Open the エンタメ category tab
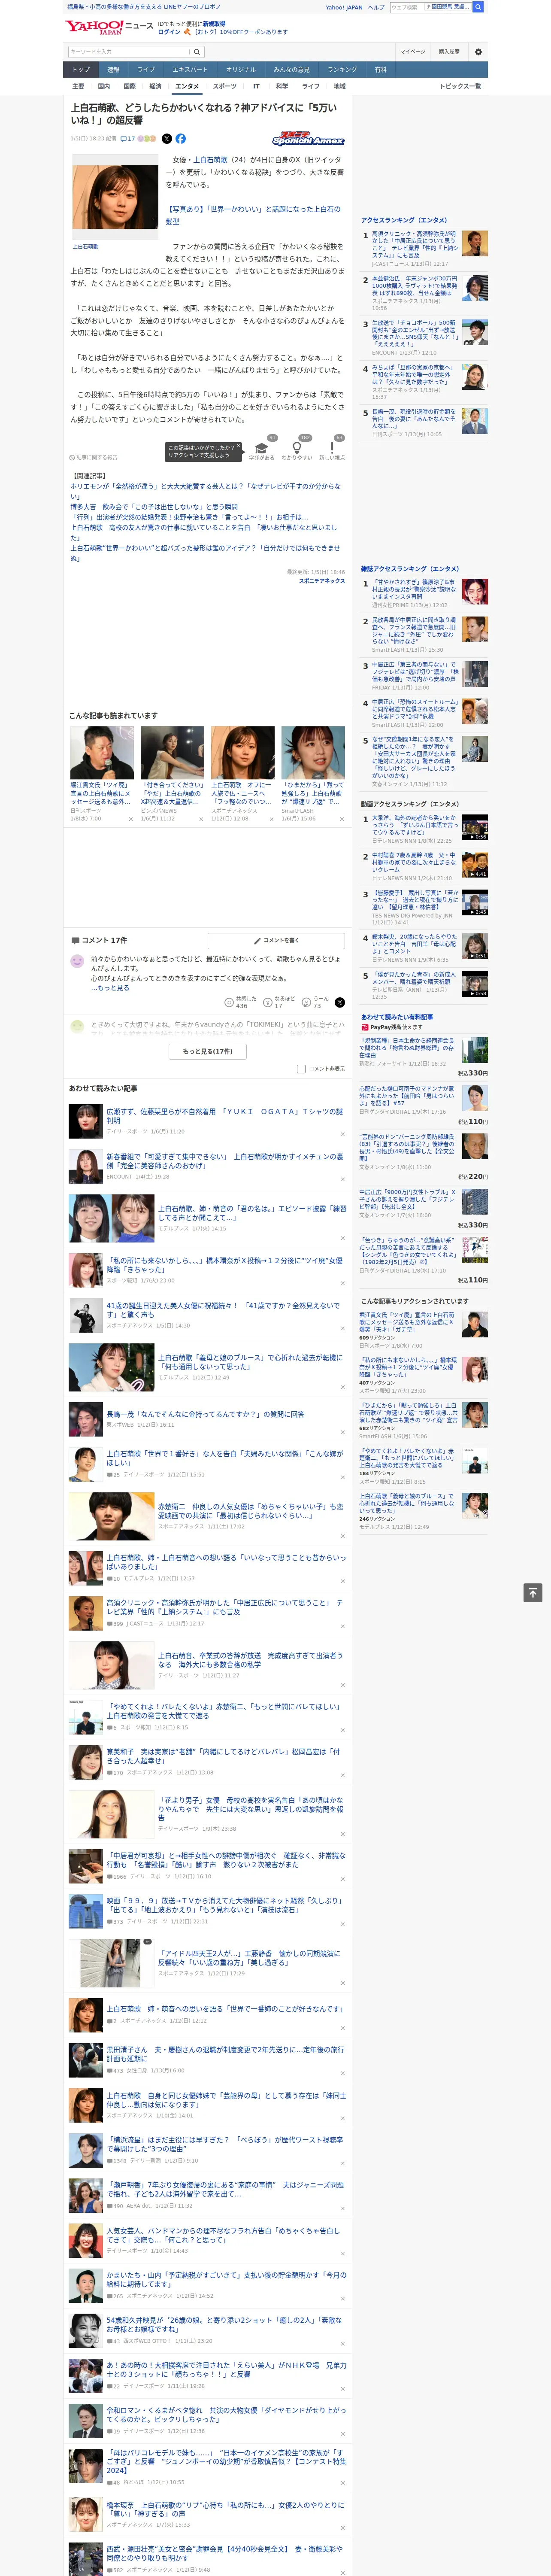This screenshot has height=2576, width=551. click(187, 87)
